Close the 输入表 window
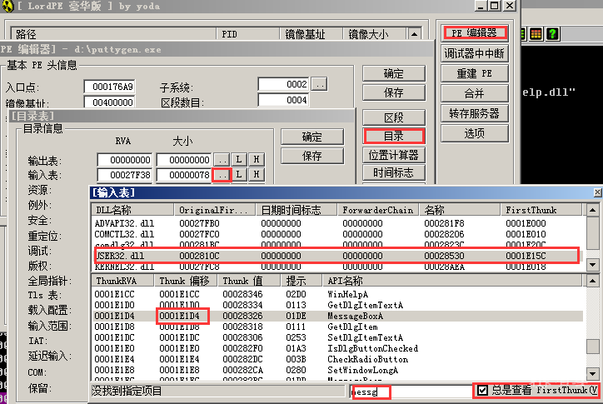This screenshot has width=603, height=404. coord(598,192)
